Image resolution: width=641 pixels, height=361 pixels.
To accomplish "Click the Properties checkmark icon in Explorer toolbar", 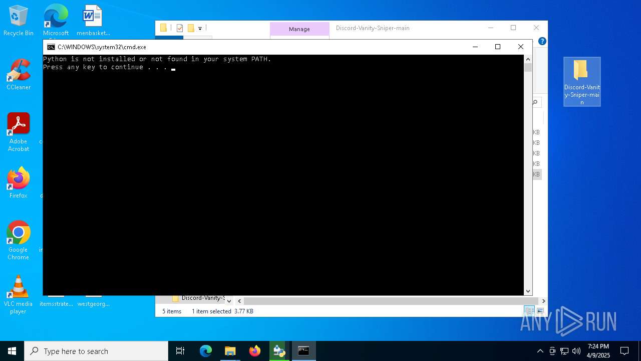I will coord(180,28).
